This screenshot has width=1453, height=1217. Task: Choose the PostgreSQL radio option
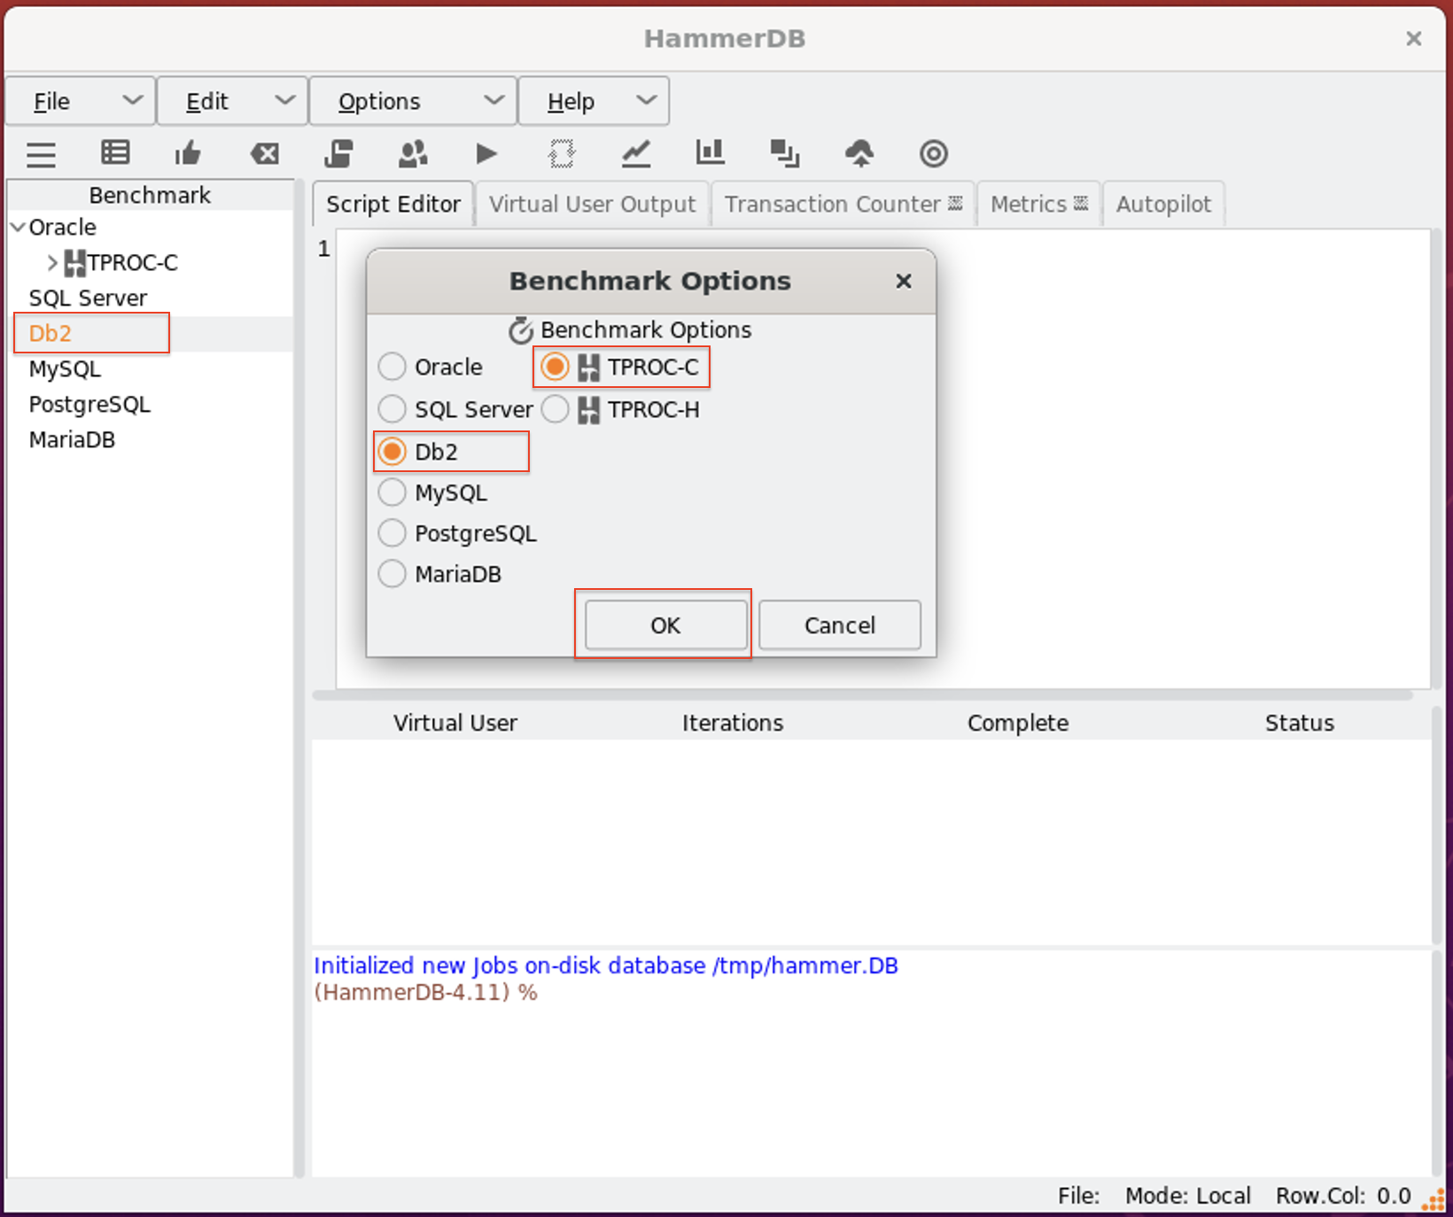click(x=392, y=533)
